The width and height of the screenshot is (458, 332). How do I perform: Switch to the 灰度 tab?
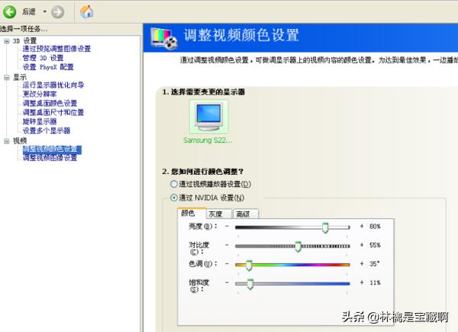[x=215, y=214]
